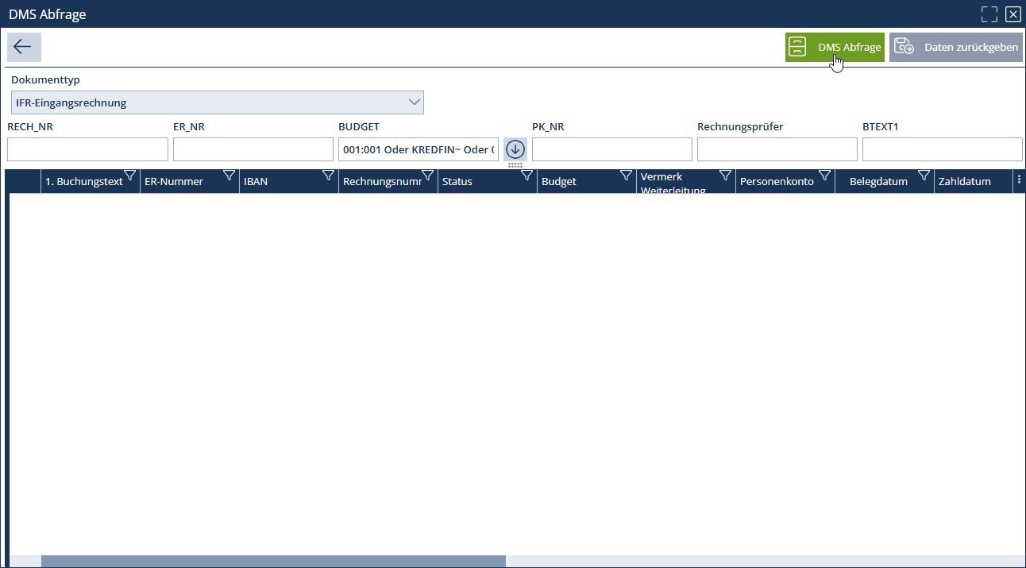
Task: Open the Dokumenttyp dropdown
Action: [217, 102]
